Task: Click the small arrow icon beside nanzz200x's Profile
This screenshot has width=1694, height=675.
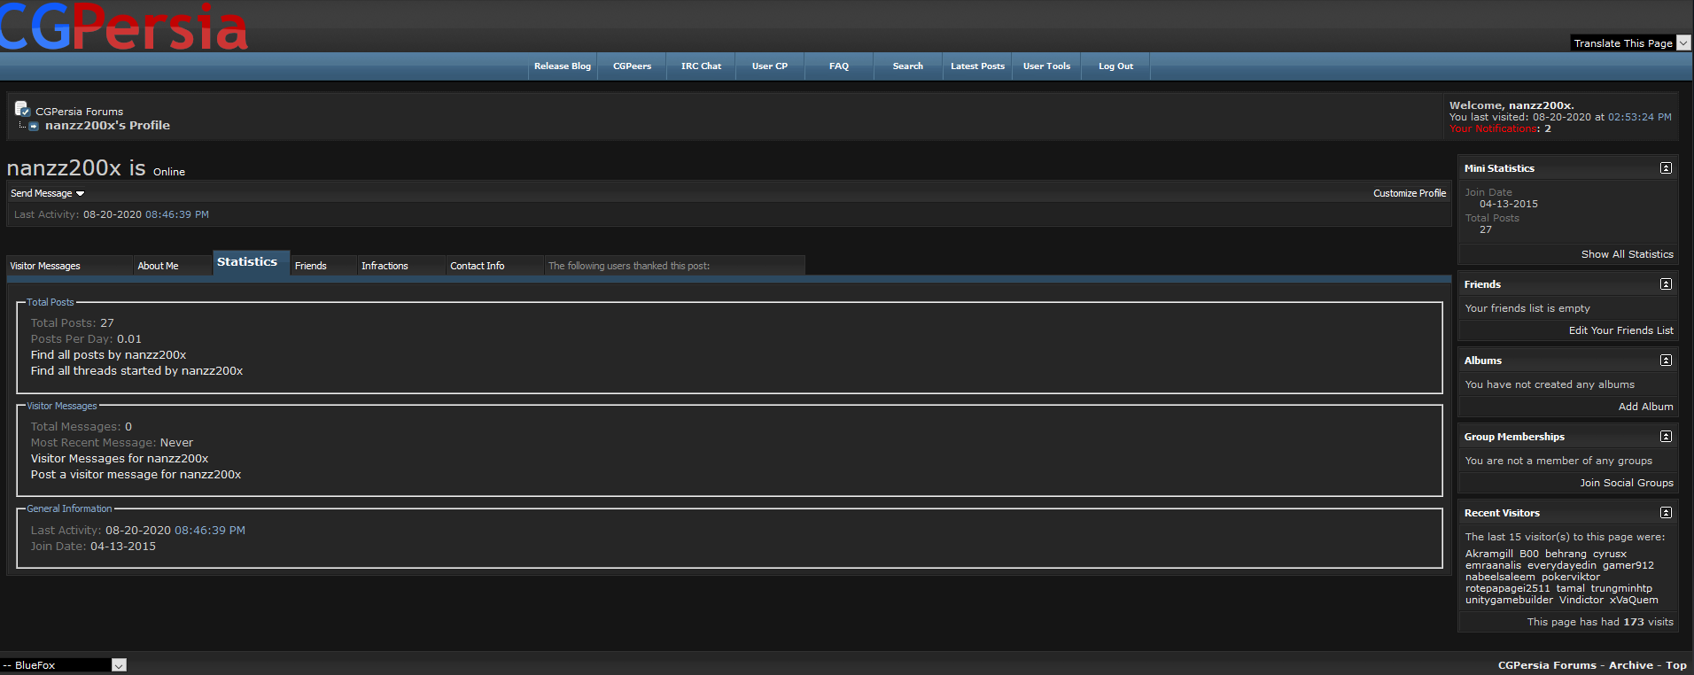Action: point(34,126)
